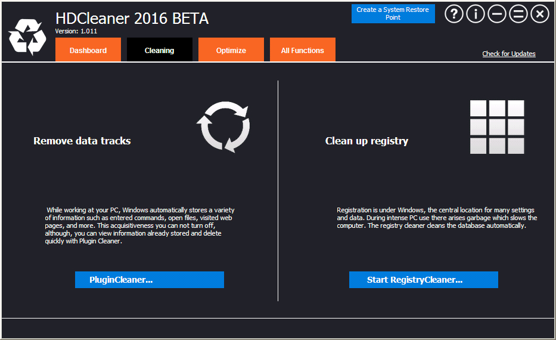Image resolution: width=556 pixels, height=340 pixels.
Task: Click the help question mark icon
Action: click(454, 14)
